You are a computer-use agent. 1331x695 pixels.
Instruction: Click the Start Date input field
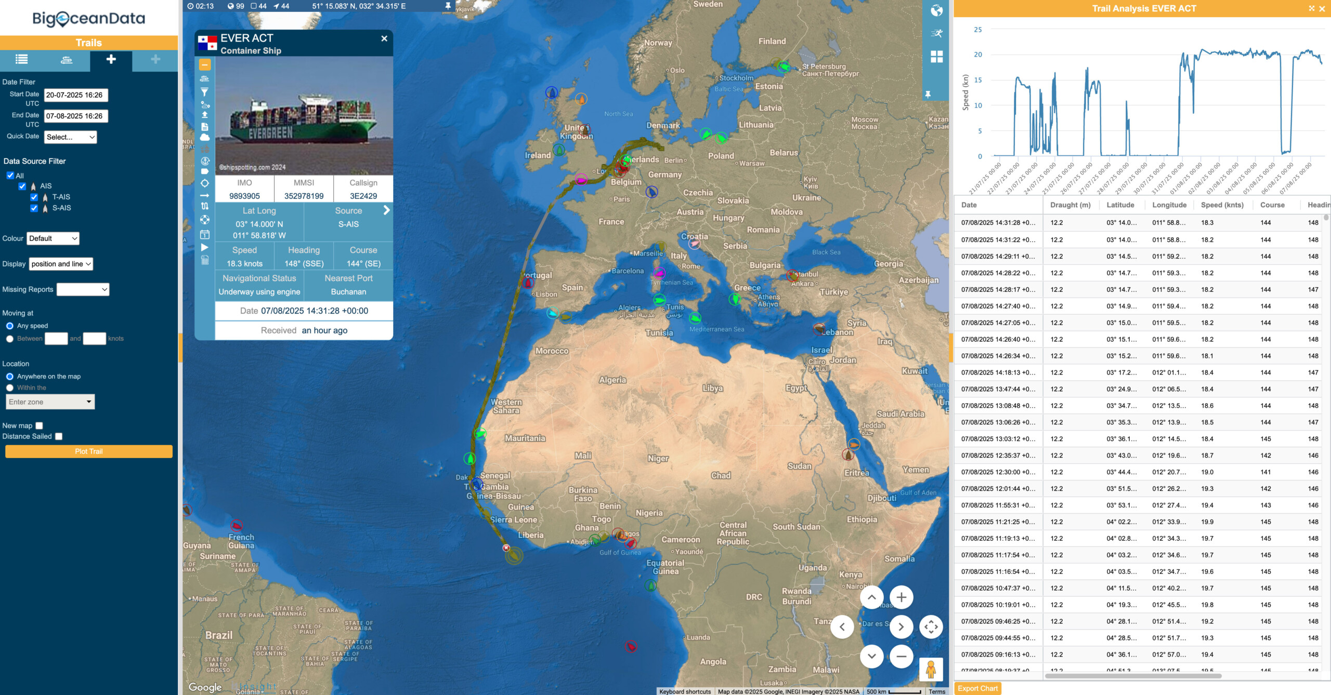coord(75,95)
